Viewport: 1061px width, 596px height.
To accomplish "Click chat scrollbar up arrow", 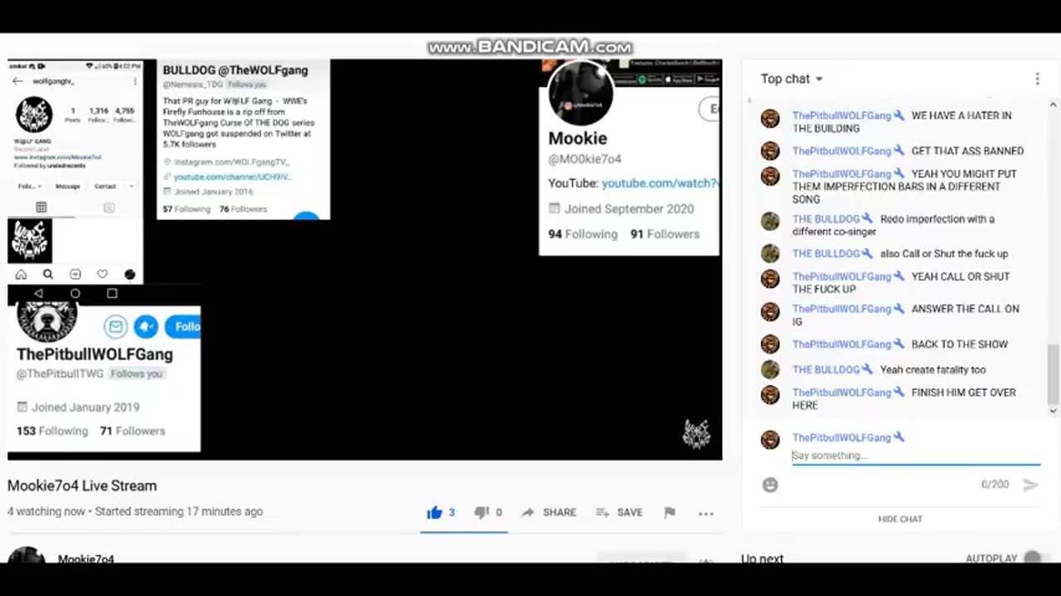I will point(1054,104).
